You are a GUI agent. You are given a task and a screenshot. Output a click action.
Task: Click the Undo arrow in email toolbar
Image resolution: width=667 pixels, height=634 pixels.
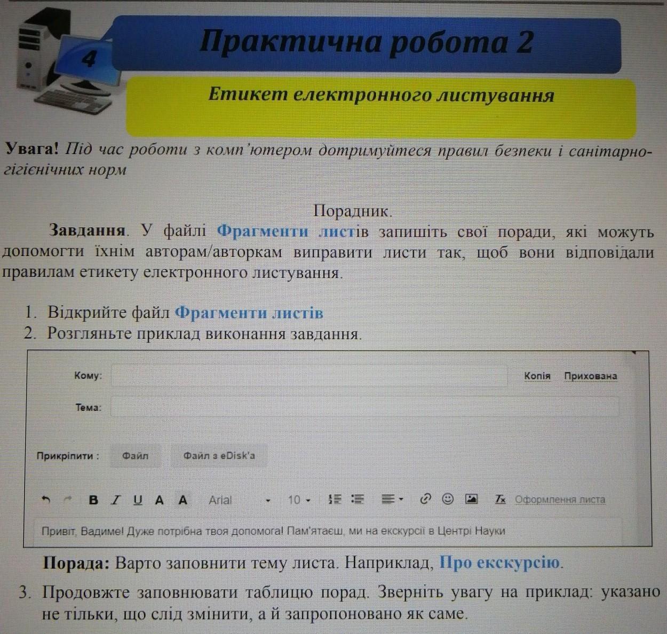coord(46,500)
